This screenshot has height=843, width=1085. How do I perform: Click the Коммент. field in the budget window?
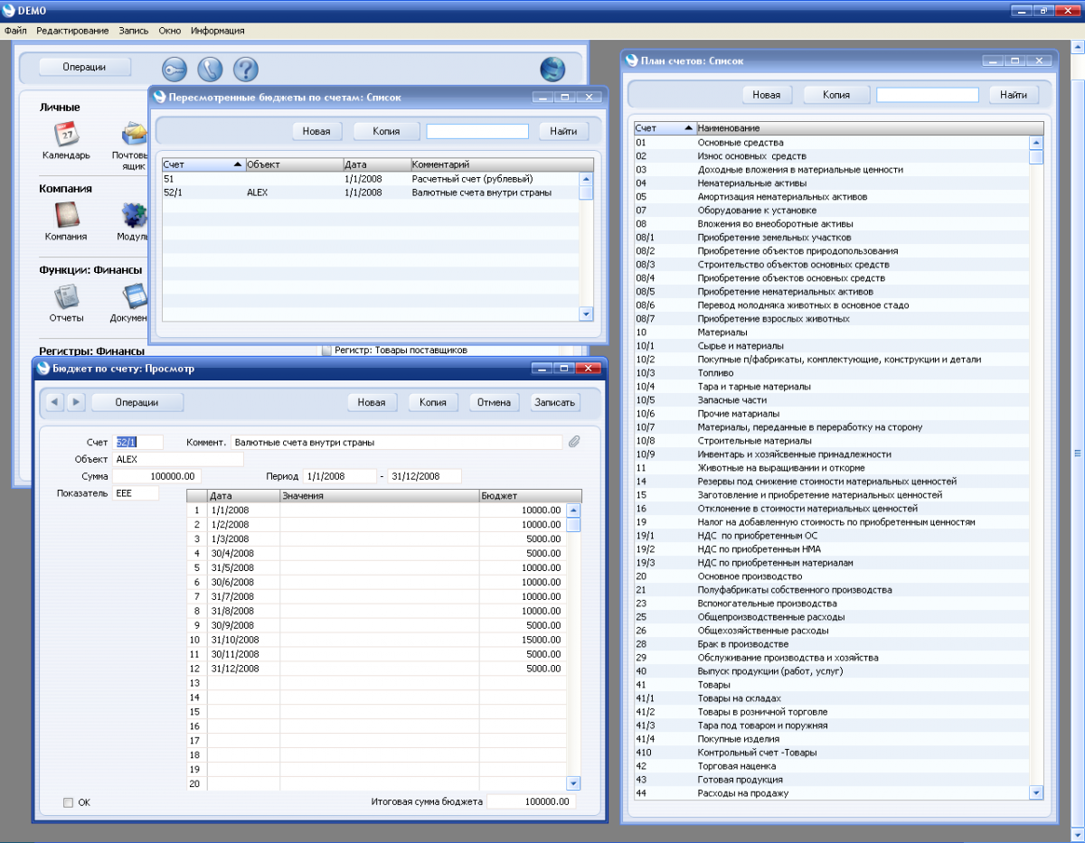click(x=396, y=442)
